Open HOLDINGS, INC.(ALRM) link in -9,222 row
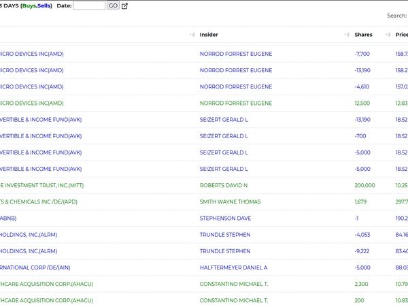This screenshot has width=408, height=307. click(29, 251)
